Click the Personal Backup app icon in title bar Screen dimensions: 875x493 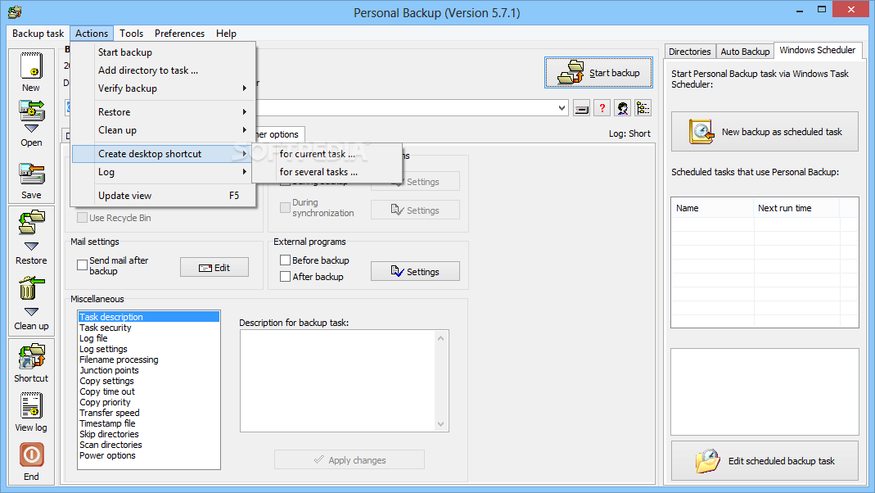(x=15, y=11)
